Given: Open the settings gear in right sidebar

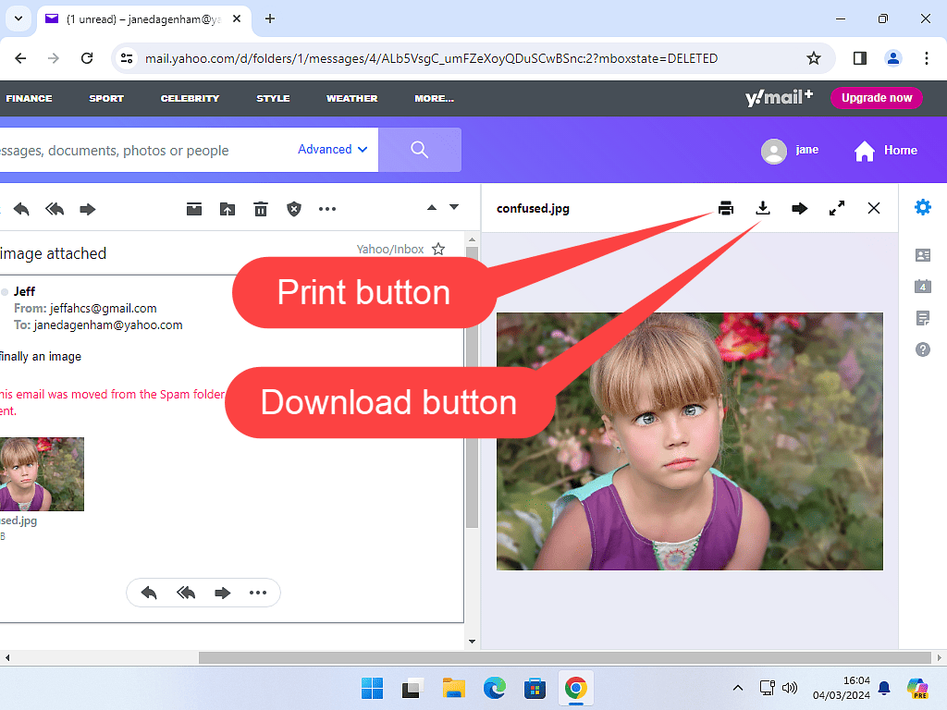Looking at the screenshot, I should (x=922, y=207).
